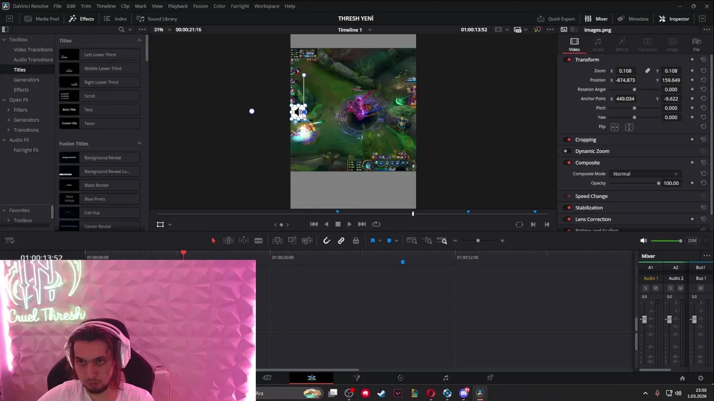Open the Workspace menu
Image resolution: width=714 pixels, height=401 pixels.
coord(267,6)
